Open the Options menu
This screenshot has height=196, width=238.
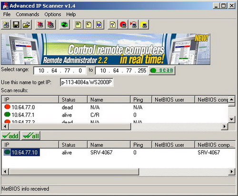click(53, 14)
